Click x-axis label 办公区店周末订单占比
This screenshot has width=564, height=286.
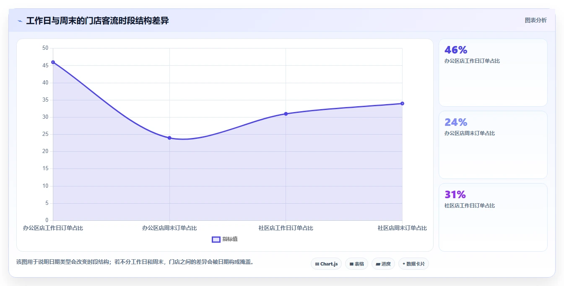pyautogui.click(x=169, y=228)
